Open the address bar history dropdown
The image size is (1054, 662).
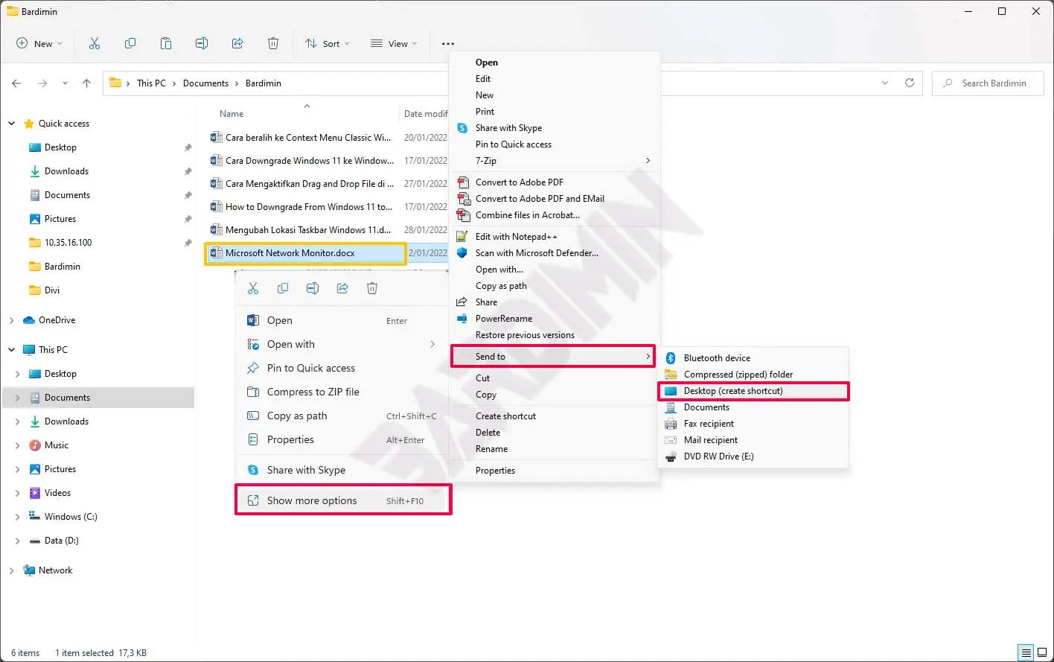884,83
